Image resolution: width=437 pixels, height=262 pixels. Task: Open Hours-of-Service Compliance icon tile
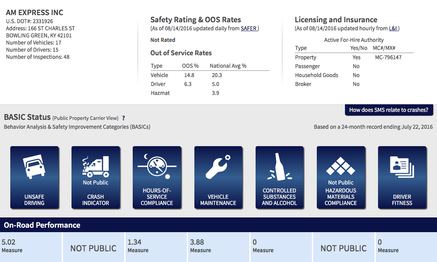(157, 177)
